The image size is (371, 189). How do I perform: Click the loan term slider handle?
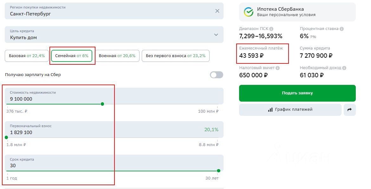[218, 171]
